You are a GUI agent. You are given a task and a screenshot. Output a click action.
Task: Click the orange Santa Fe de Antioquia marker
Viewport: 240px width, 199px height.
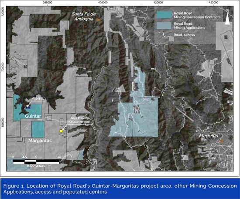(98, 20)
